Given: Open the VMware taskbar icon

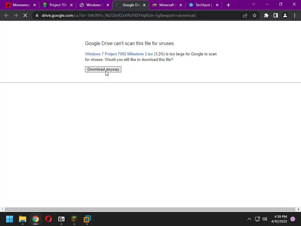Looking at the screenshot, I should click(87, 219).
